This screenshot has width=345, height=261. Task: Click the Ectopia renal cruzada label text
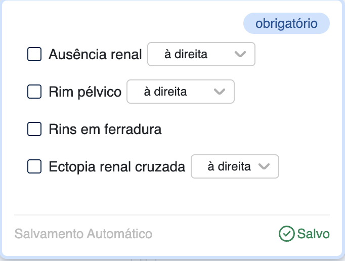click(x=117, y=167)
